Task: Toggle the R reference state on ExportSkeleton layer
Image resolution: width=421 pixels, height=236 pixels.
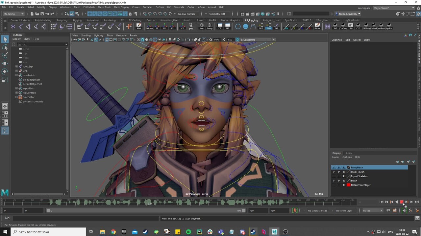Action: tap(344, 176)
